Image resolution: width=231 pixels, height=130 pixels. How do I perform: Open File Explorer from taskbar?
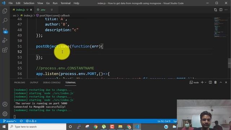(x=120, y=127)
